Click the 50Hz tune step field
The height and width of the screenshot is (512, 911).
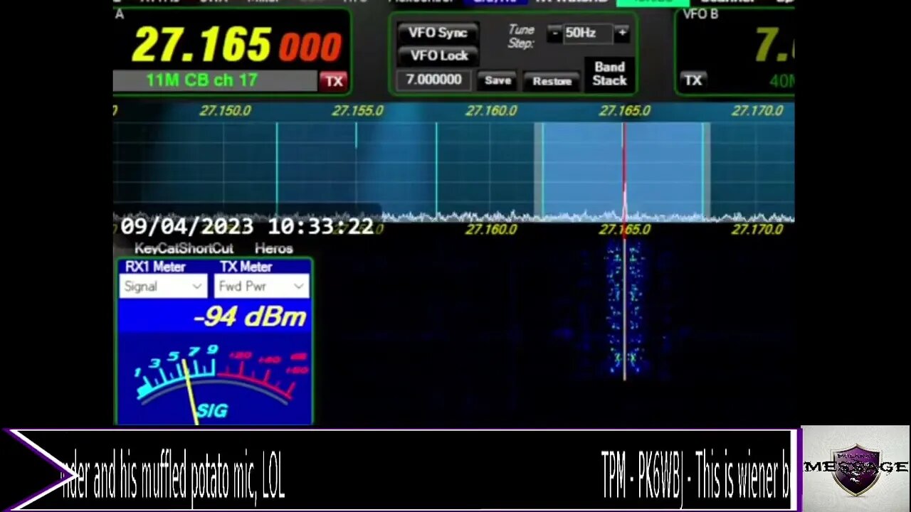pos(588,33)
